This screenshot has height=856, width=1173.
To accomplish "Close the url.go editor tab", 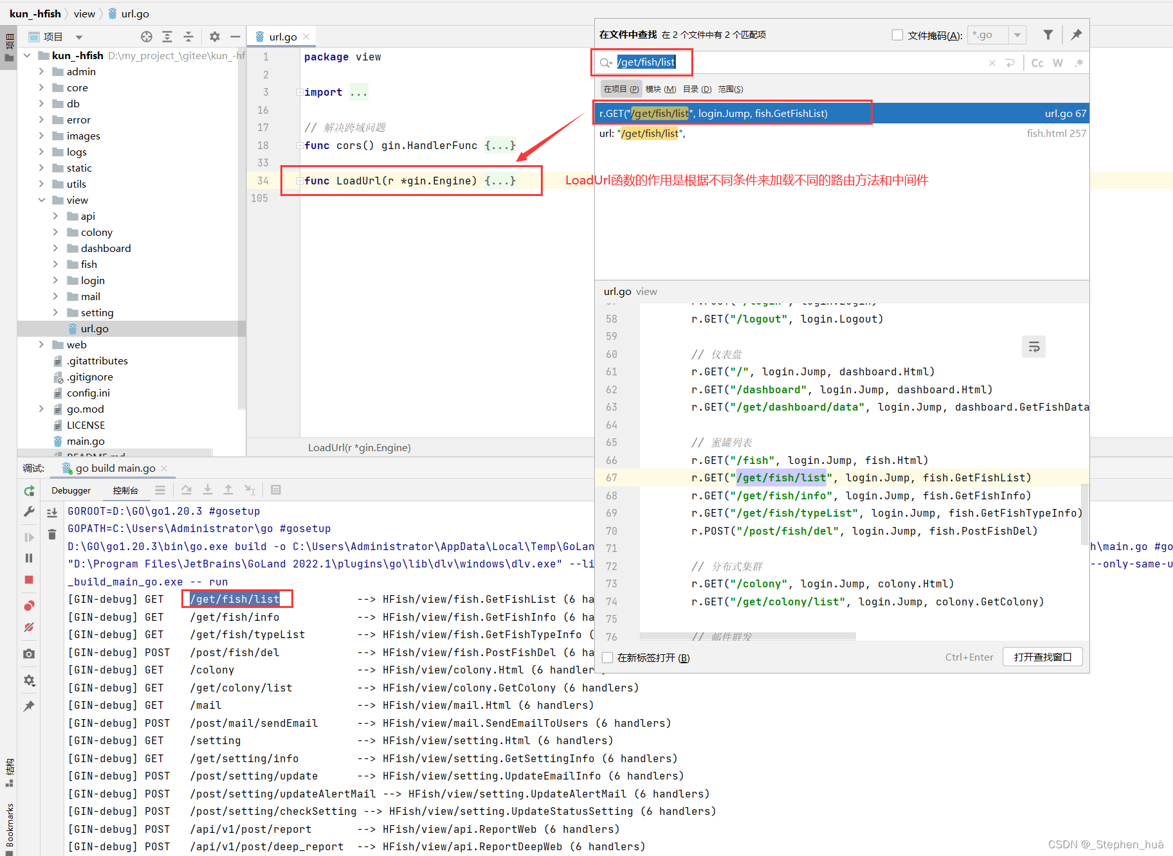I will click(306, 37).
